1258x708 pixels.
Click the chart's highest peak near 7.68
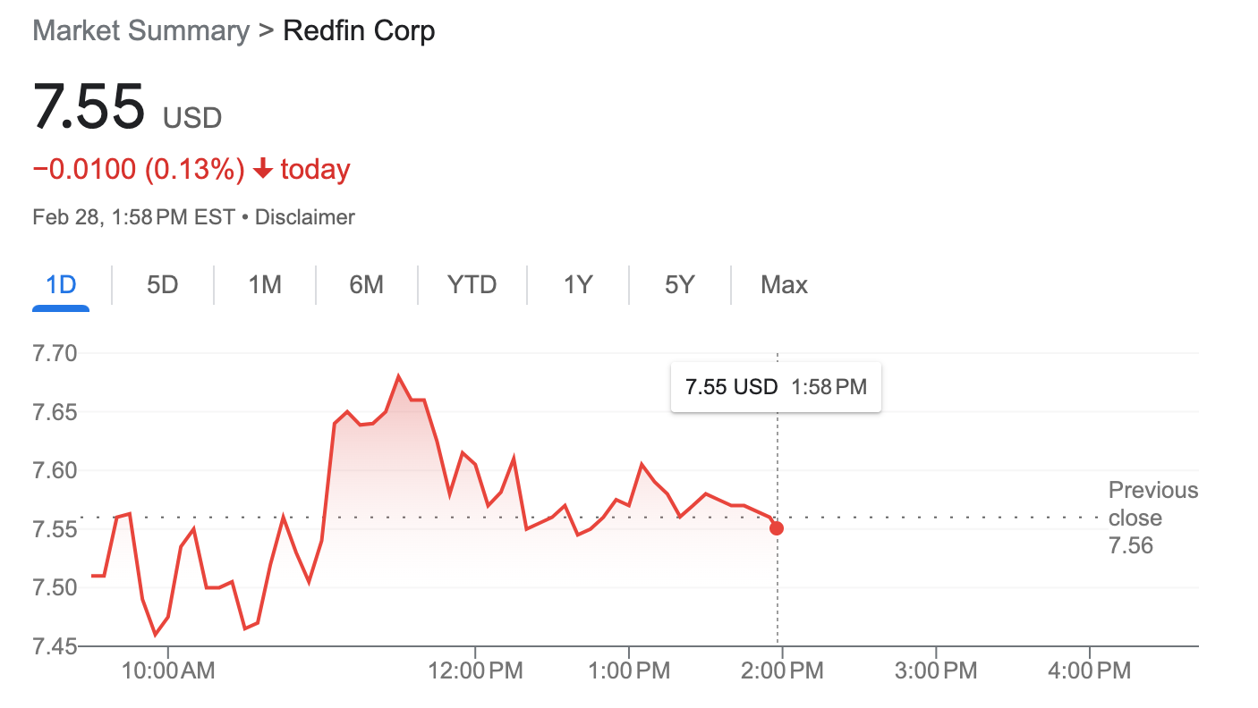(398, 376)
